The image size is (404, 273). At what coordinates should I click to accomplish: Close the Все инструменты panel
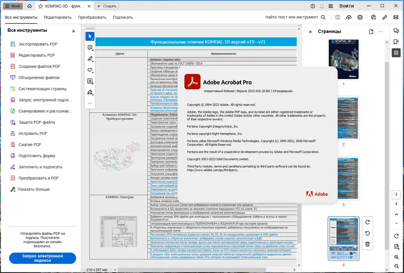coord(73,31)
